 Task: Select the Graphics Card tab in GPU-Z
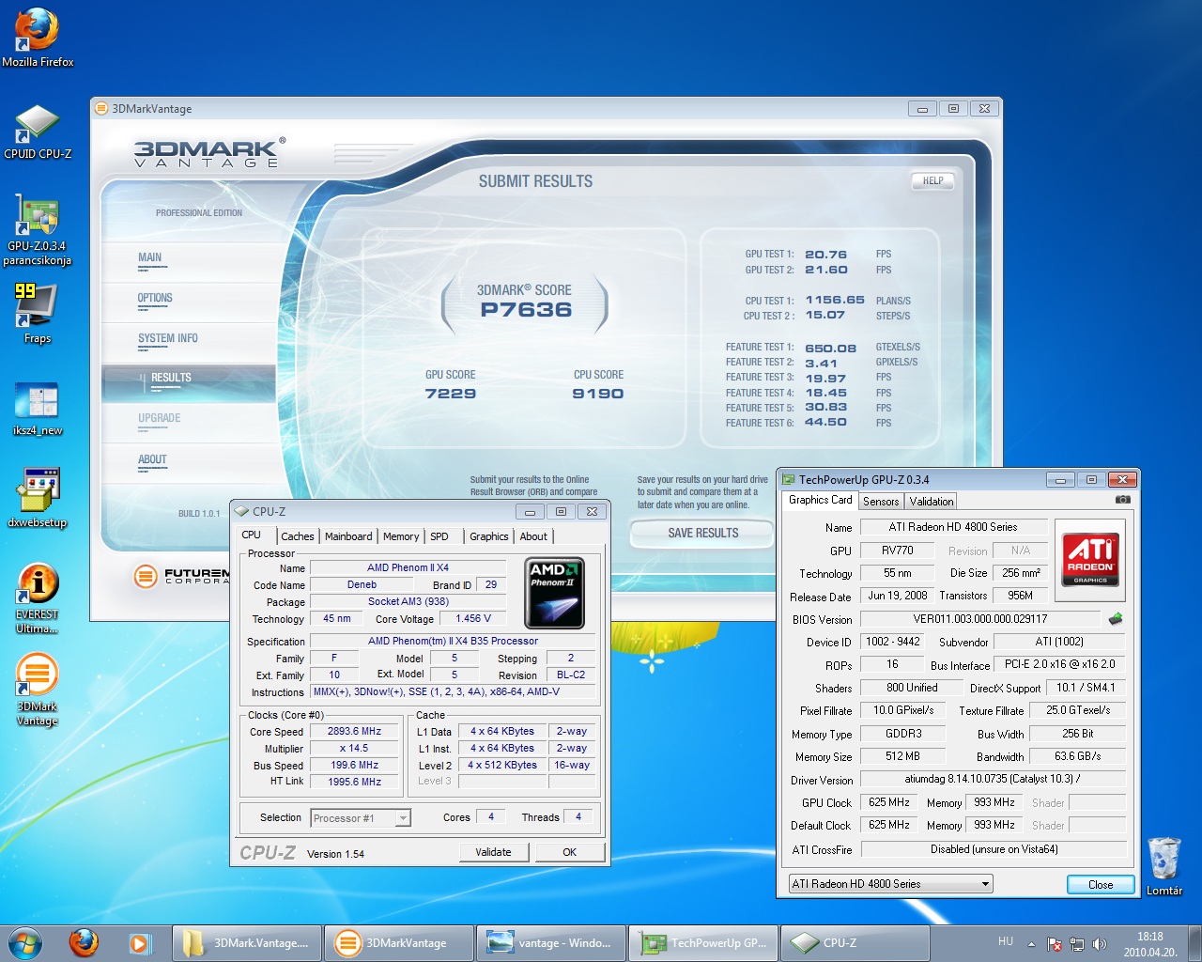(x=821, y=500)
